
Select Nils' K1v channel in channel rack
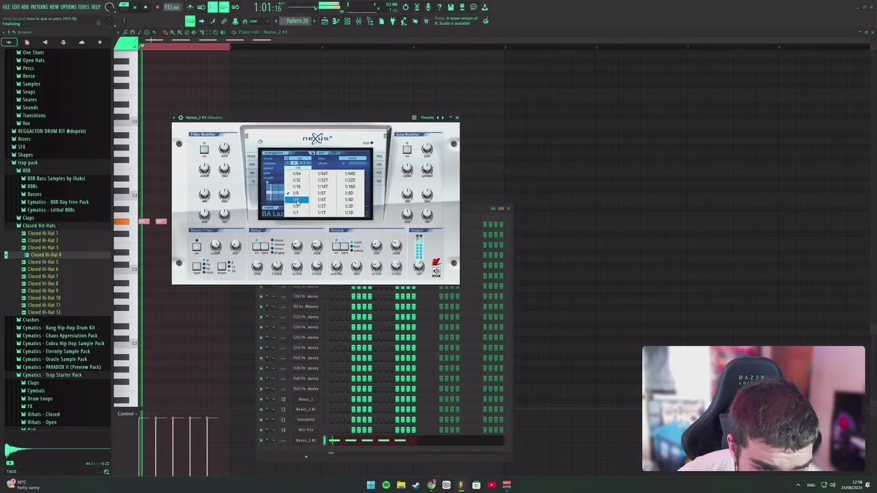(x=306, y=430)
